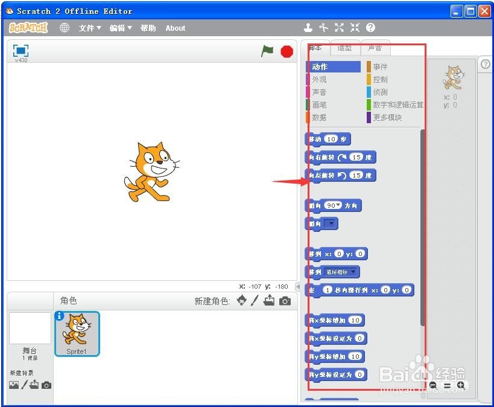The image size is (494, 407).
Task: Click the red stop sign button
Action: coord(287,51)
